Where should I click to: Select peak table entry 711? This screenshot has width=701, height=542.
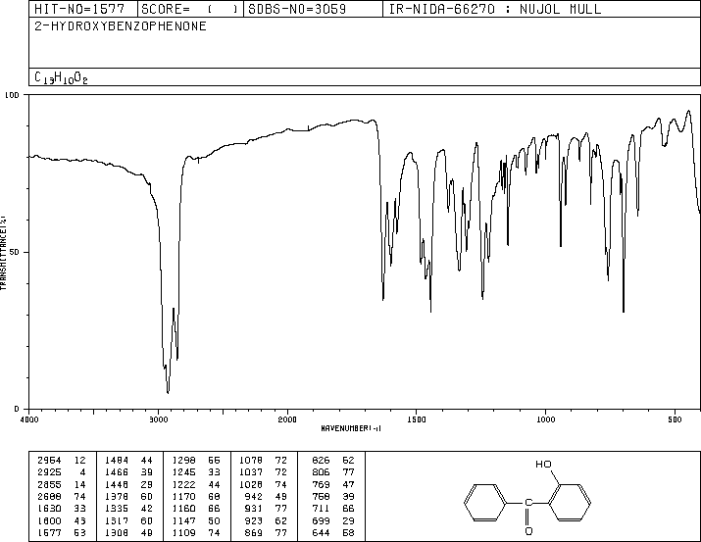[321, 509]
